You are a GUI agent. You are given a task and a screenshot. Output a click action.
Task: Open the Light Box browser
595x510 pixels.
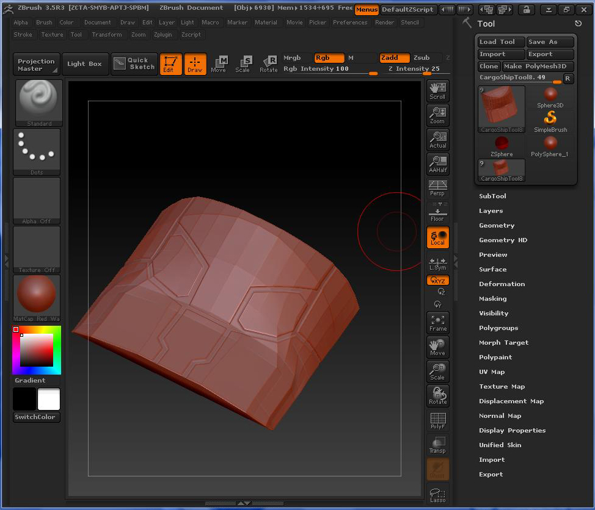pos(85,64)
